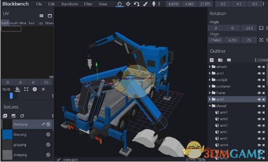
Task: Toggle the check circle on blue.png
Action: point(48,134)
